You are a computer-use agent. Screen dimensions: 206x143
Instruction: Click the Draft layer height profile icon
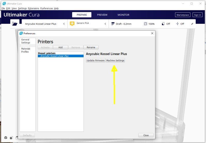tap(113, 24)
